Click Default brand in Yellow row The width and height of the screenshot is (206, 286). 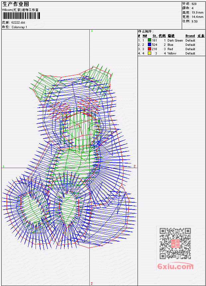pos(190,53)
